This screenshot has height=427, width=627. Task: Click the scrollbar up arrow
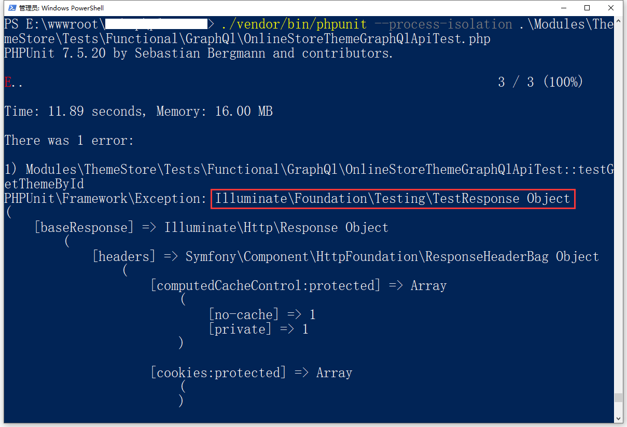point(618,21)
